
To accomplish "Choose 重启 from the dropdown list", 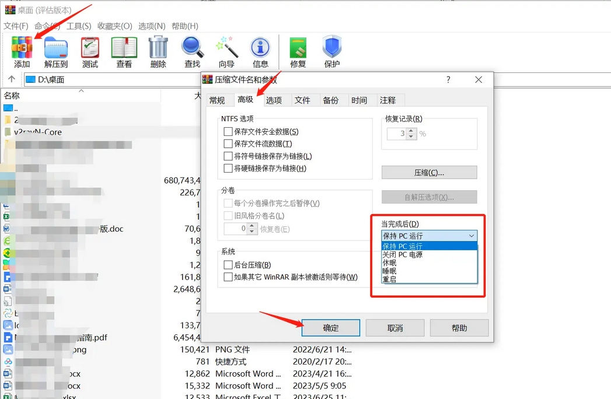I will pyautogui.click(x=429, y=279).
